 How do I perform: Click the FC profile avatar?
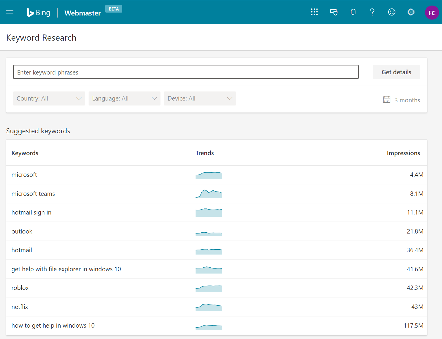pyautogui.click(x=432, y=13)
